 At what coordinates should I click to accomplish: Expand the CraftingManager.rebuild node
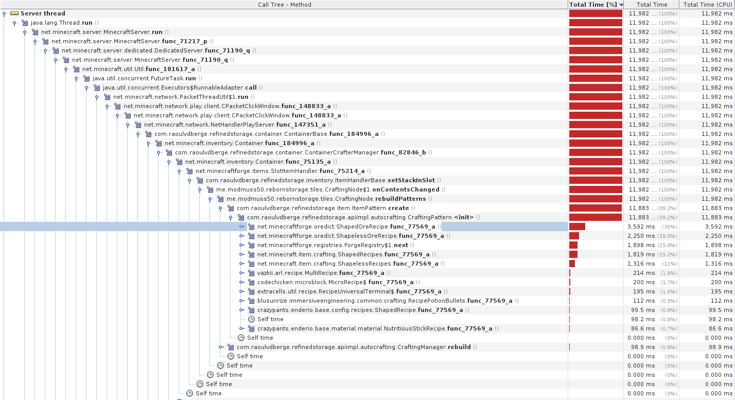[221, 347]
